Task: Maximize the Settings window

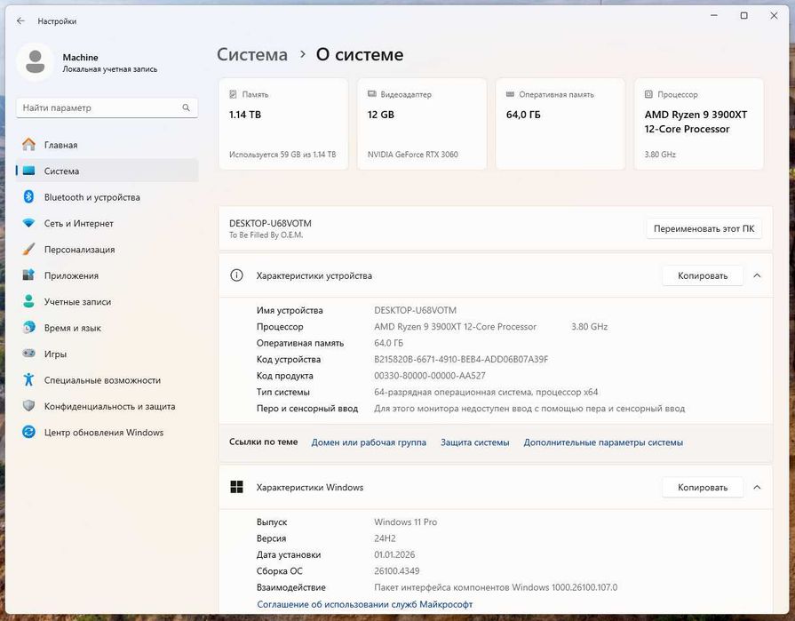Action: click(743, 16)
